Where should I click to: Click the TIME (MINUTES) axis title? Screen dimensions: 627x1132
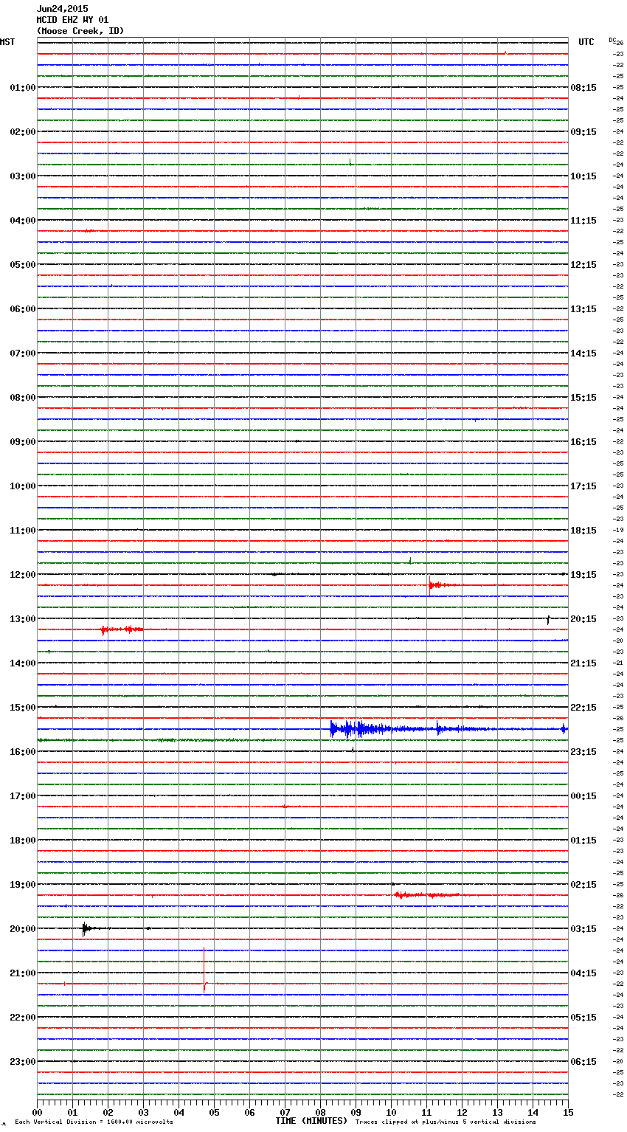[x=311, y=1121]
